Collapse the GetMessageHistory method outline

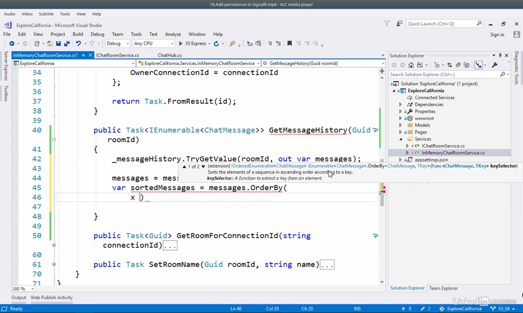pyautogui.click(x=54, y=140)
